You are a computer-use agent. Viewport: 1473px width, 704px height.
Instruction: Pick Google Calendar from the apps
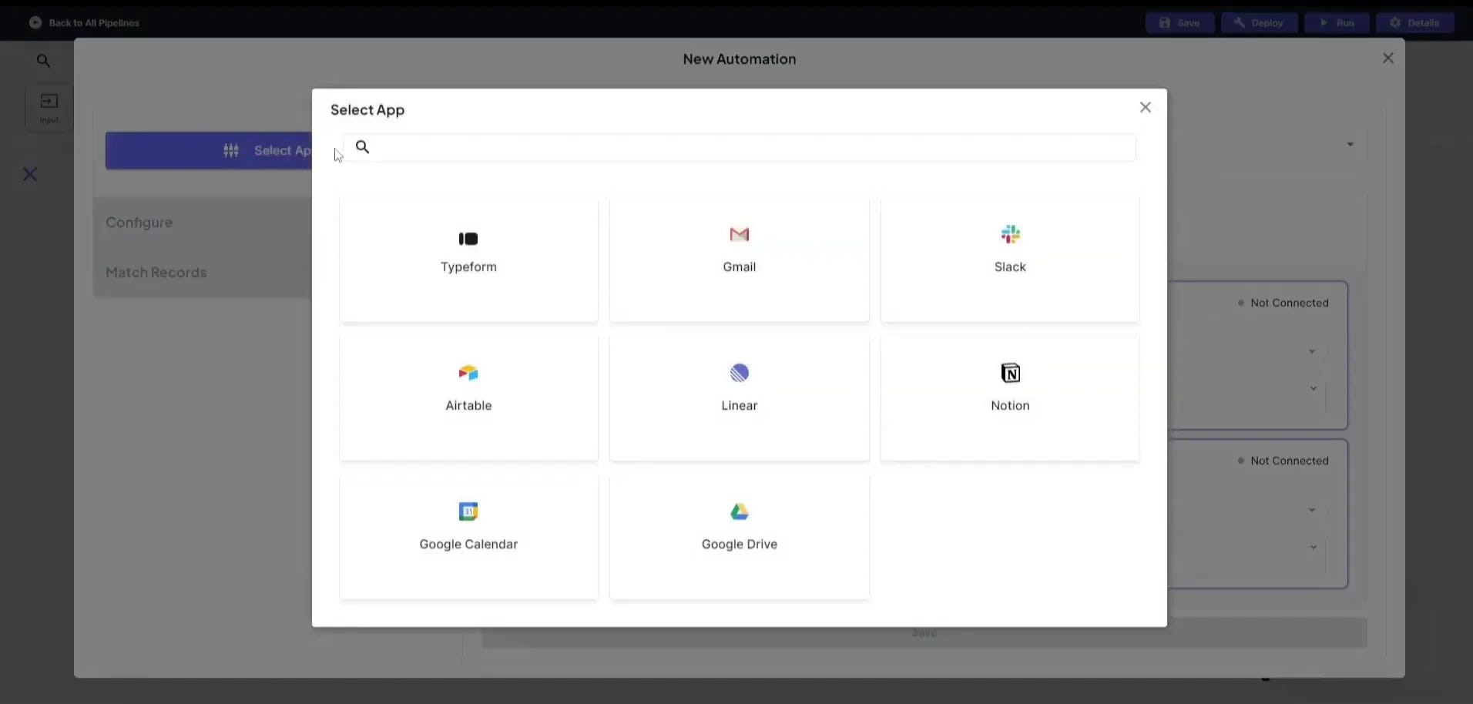468,535
